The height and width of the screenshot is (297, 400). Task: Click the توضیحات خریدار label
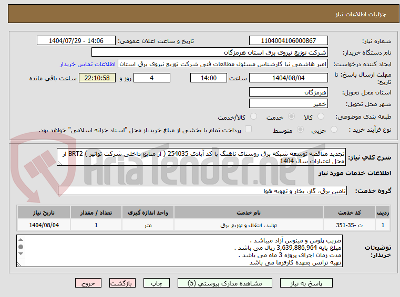(x=377, y=251)
